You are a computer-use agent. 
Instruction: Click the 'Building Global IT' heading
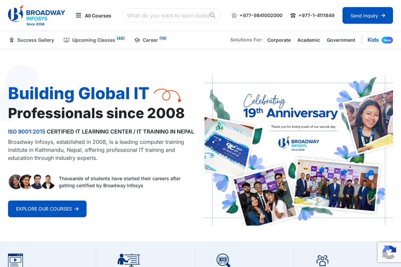(79, 93)
